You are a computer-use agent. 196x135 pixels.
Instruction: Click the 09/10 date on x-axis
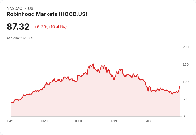click(79, 121)
